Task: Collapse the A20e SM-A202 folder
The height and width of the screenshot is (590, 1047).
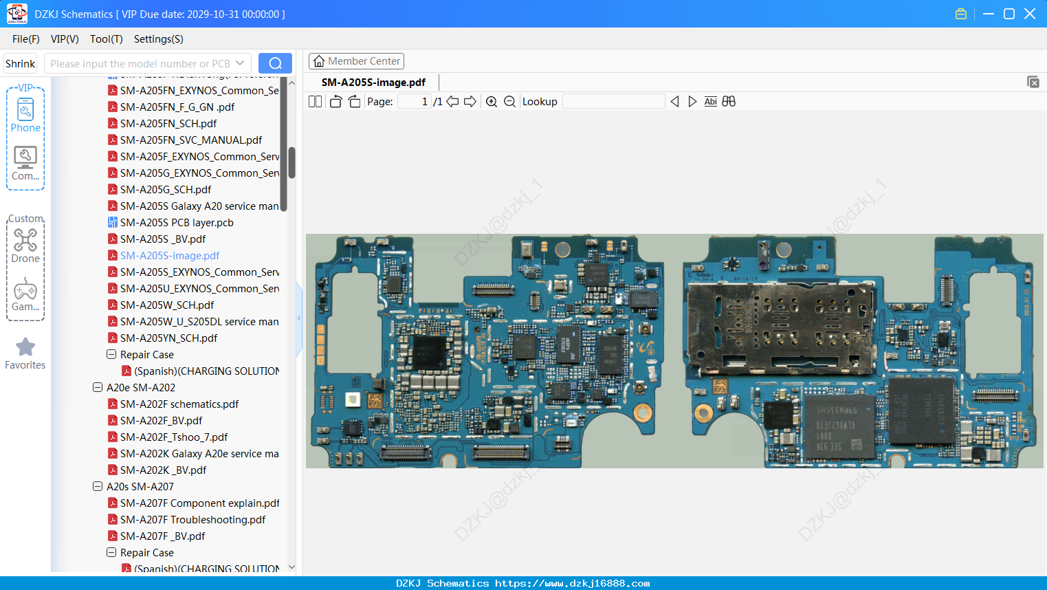Action: (x=98, y=388)
